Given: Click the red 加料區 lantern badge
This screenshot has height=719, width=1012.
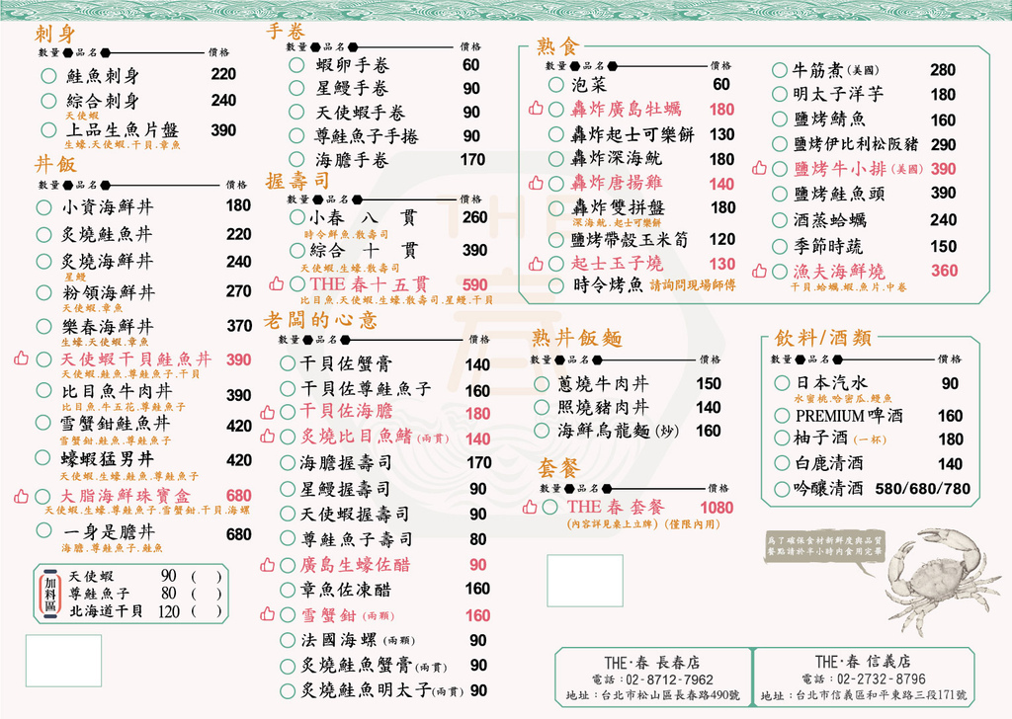Looking at the screenshot, I should [50, 594].
